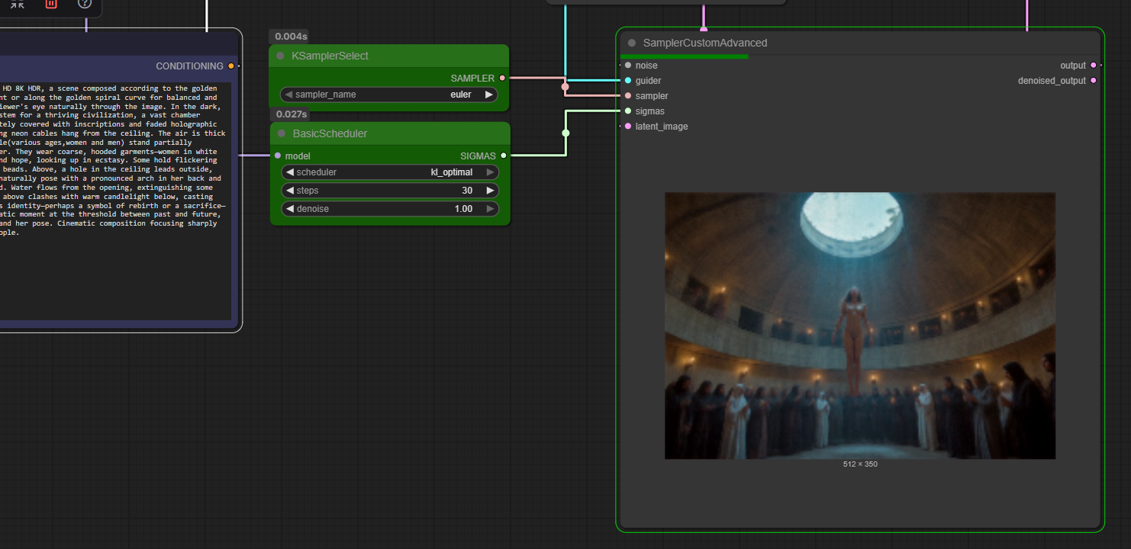This screenshot has width=1131, height=549.
Task: Click the SIGMAS output socket on BasicScheduler
Action: (x=504, y=156)
